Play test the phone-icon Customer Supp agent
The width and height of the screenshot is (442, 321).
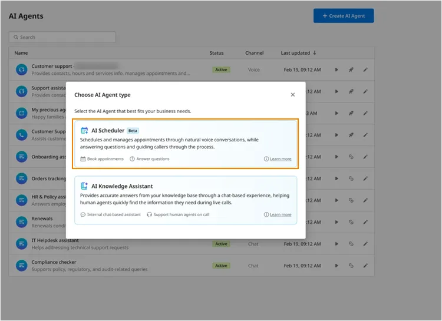coord(337,135)
